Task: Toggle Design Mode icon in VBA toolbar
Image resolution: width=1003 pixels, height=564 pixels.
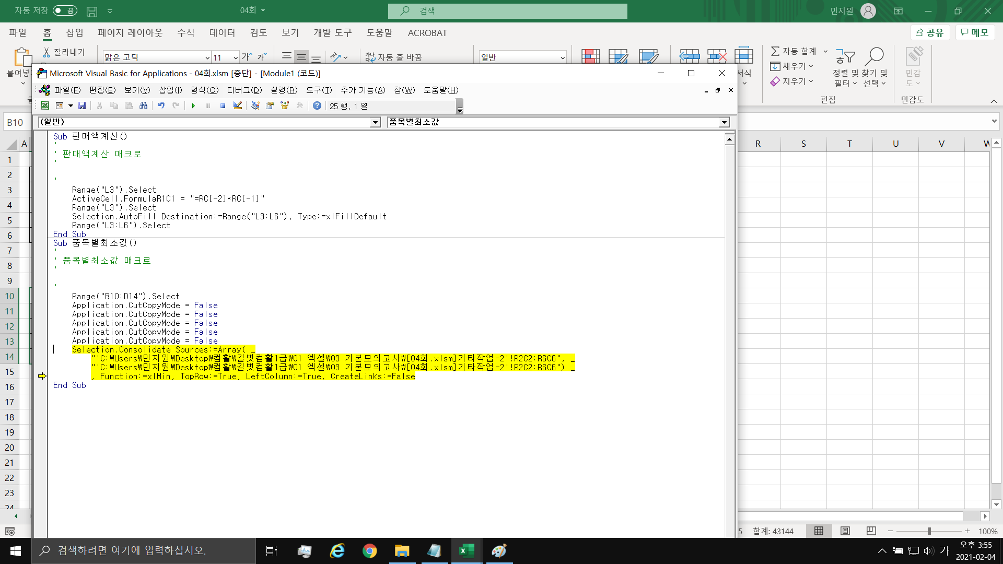Action: [238, 105]
